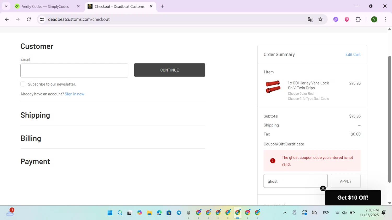Launch Copilot from the taskbar
This screenshot has width=392, height=220.
point(140,213)
